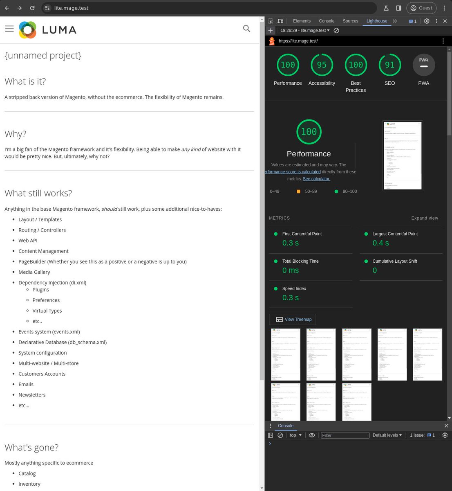
Task: Select the Lighthouse tab
Action: tap(377, 21)
